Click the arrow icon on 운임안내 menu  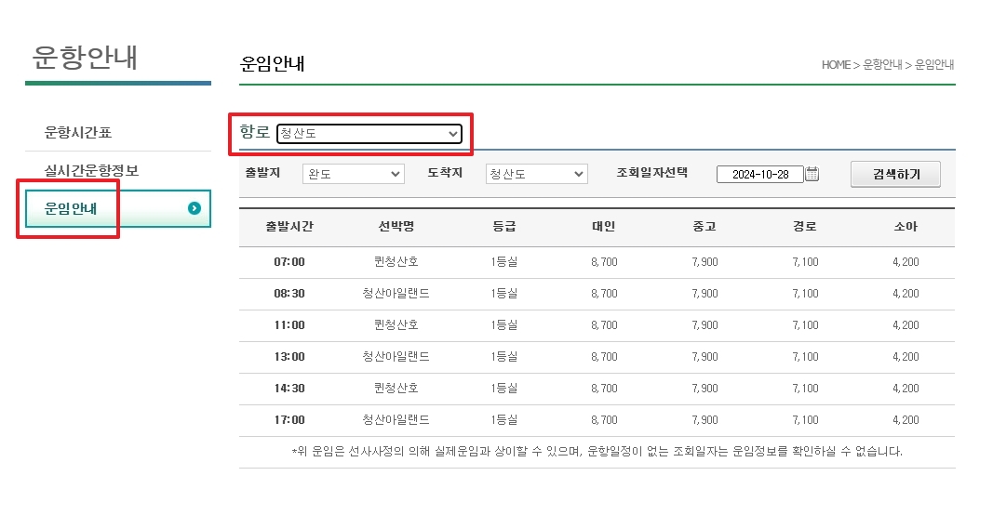click(x=195, y=208)
